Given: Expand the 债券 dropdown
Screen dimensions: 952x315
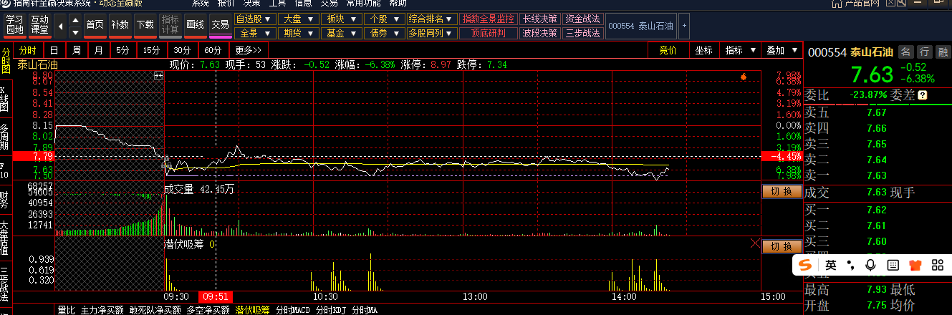Looking at the screenshot, I should (383, 32).
